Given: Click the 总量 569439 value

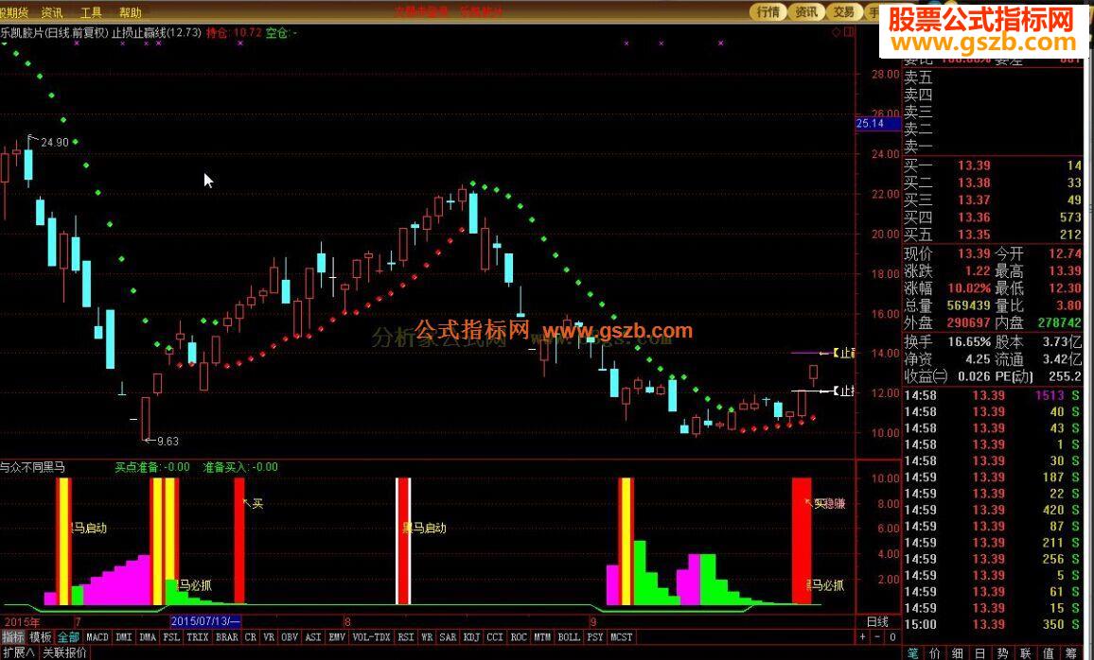Looking at the screenshot, I should pos(968,305).
